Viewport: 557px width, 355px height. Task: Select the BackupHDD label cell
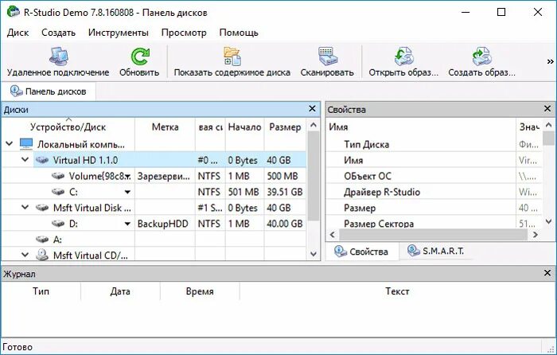click(x=165, y=224)
